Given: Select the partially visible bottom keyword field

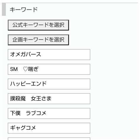Looking at the screenshot, I should 49,139.
